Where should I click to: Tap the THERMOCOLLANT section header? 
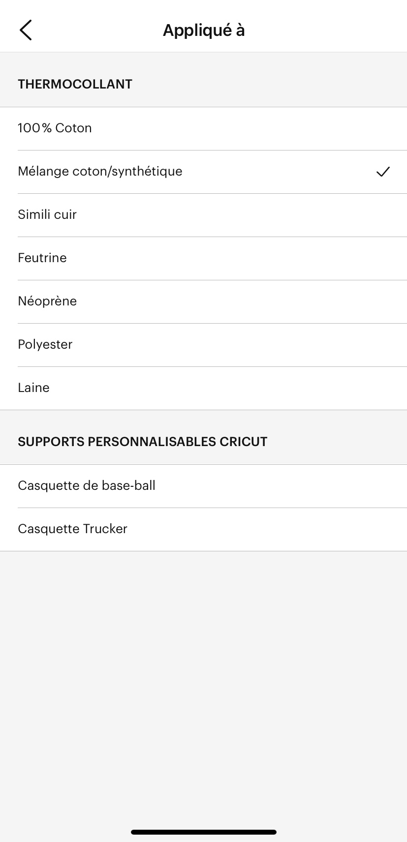tap(75, 84)
